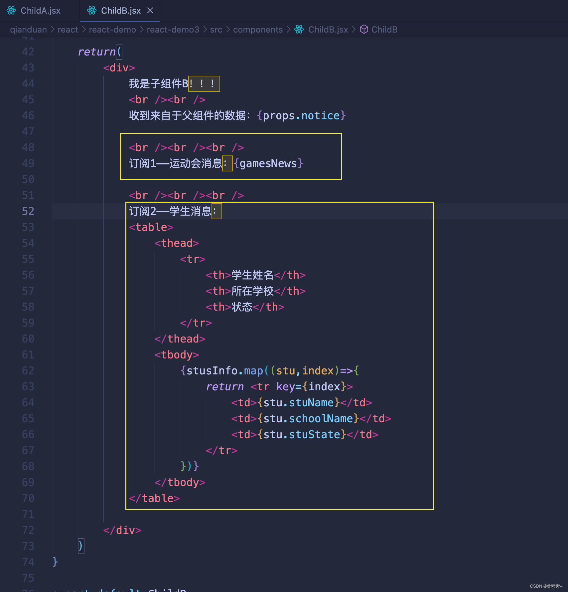Click the React icon on the ChildB.jsx tab
Image resolution: width=568 pixels, height=592 pixels.
[x=91, y=10]
